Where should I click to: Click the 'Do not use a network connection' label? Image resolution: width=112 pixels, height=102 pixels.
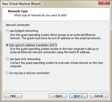point(29,73)
